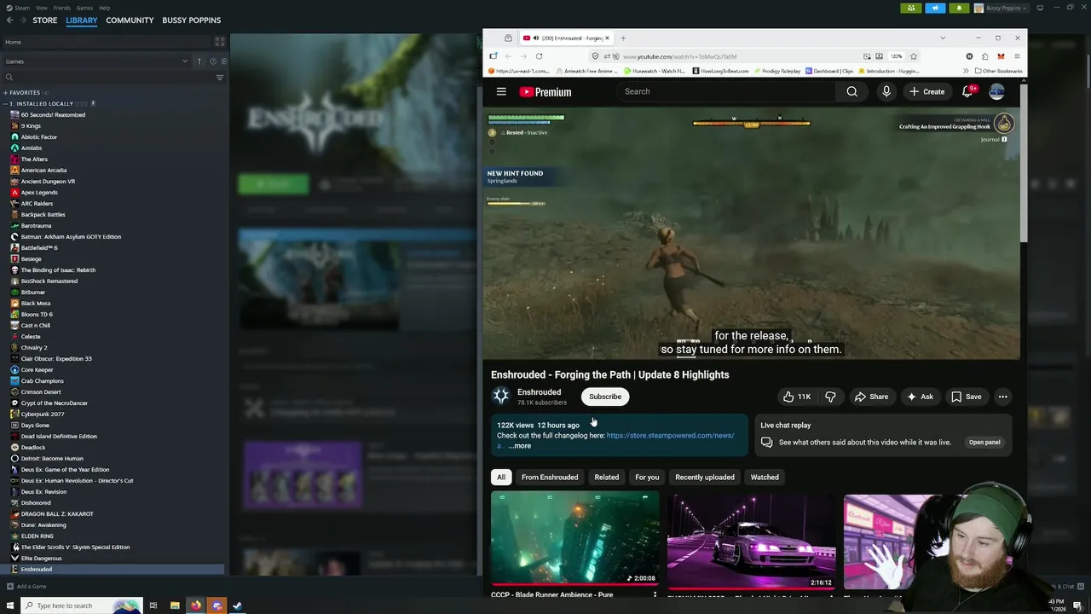The width and height of the screenshot is (1091, 614).
Task: Open Blade Runner Ambience video thumbnail
Action: pos(574,539)
